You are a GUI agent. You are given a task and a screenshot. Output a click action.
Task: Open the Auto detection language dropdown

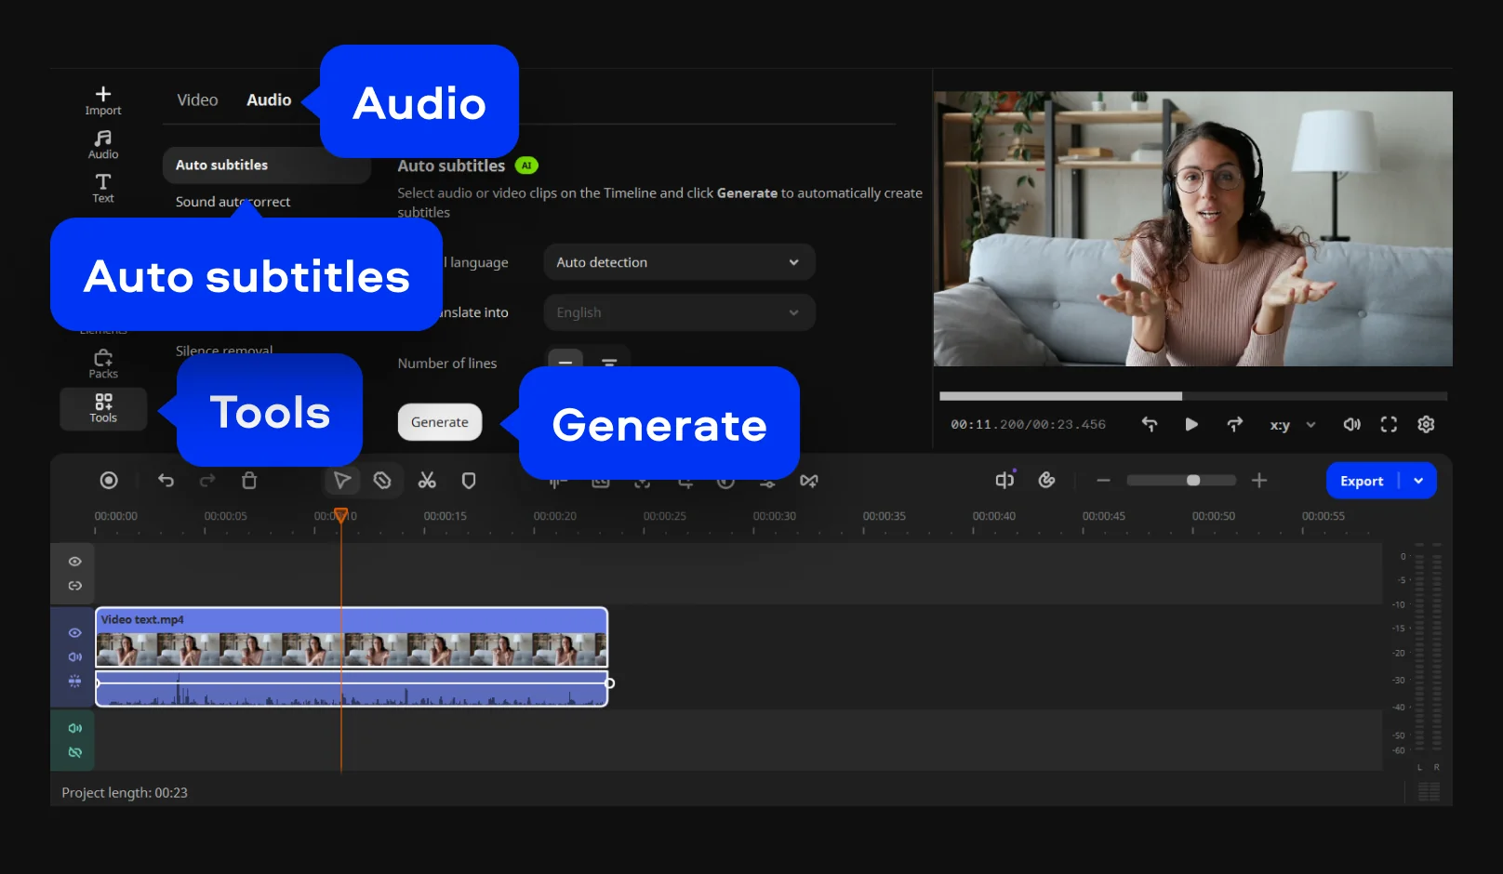pyautogui.click(x=679, y=263)
